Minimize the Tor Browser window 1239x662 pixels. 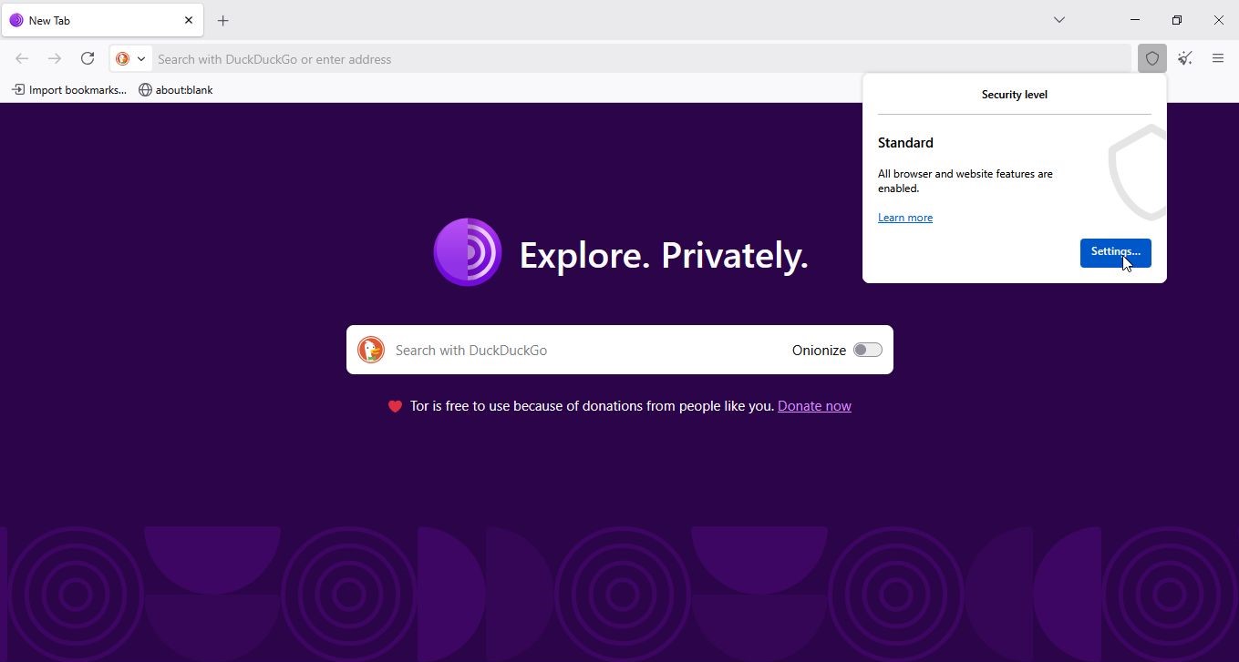tap(1135, 20)
